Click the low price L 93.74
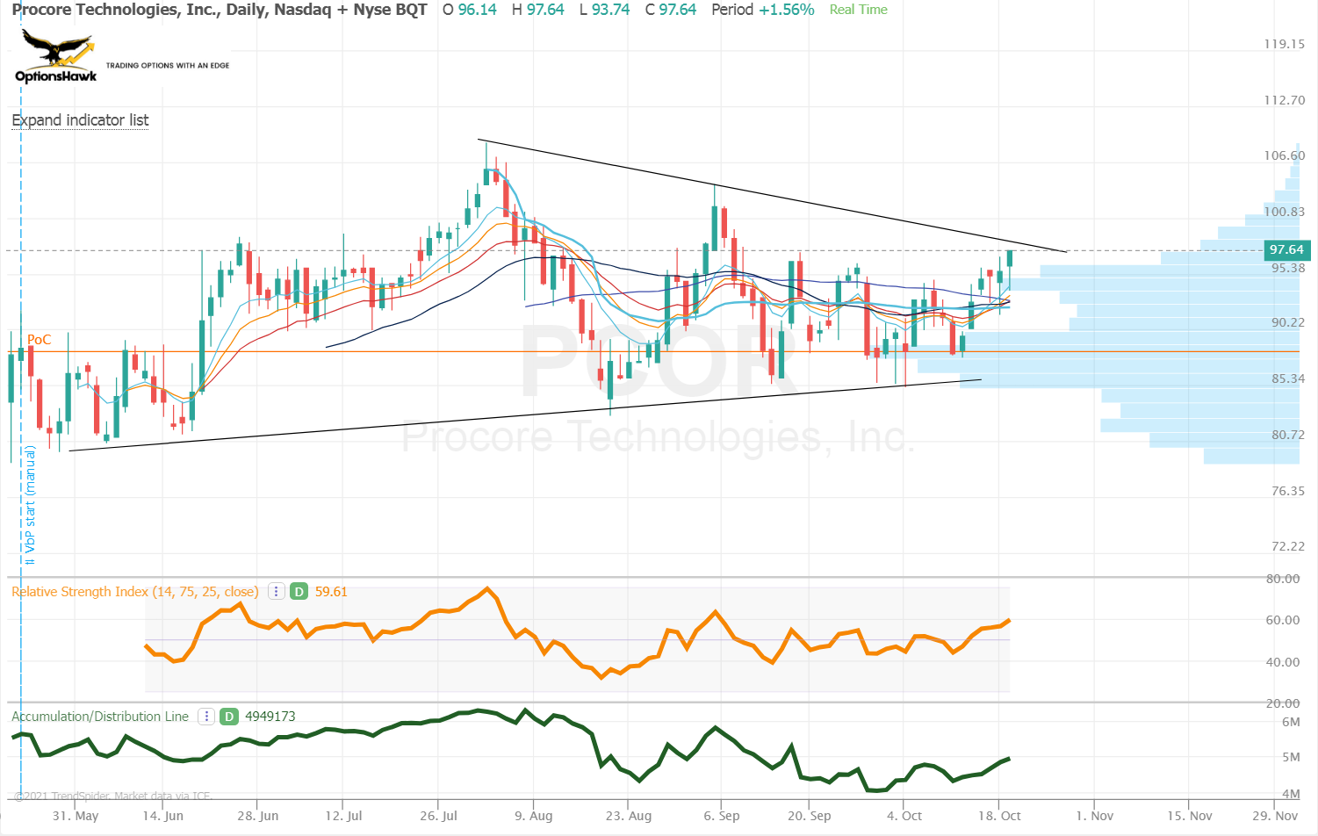The width and height of the screenshot is (1318, 836). [x=605, y=10]
